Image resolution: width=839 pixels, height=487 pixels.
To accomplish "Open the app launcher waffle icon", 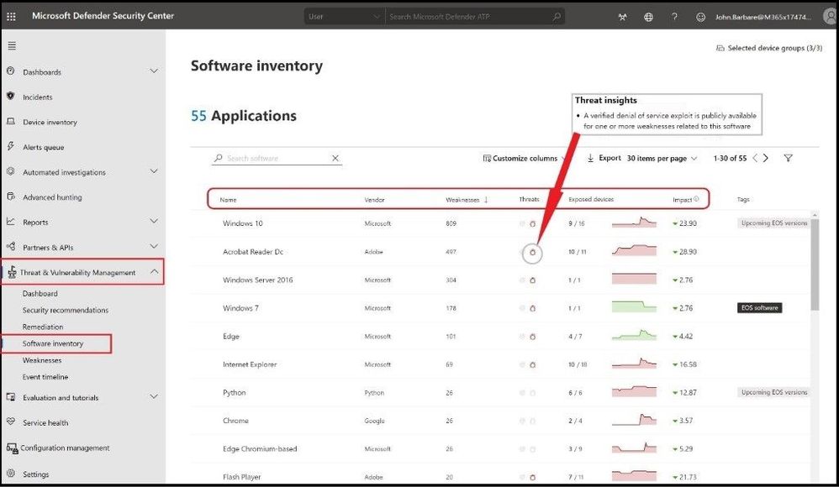I will click(x=11, y=16).
